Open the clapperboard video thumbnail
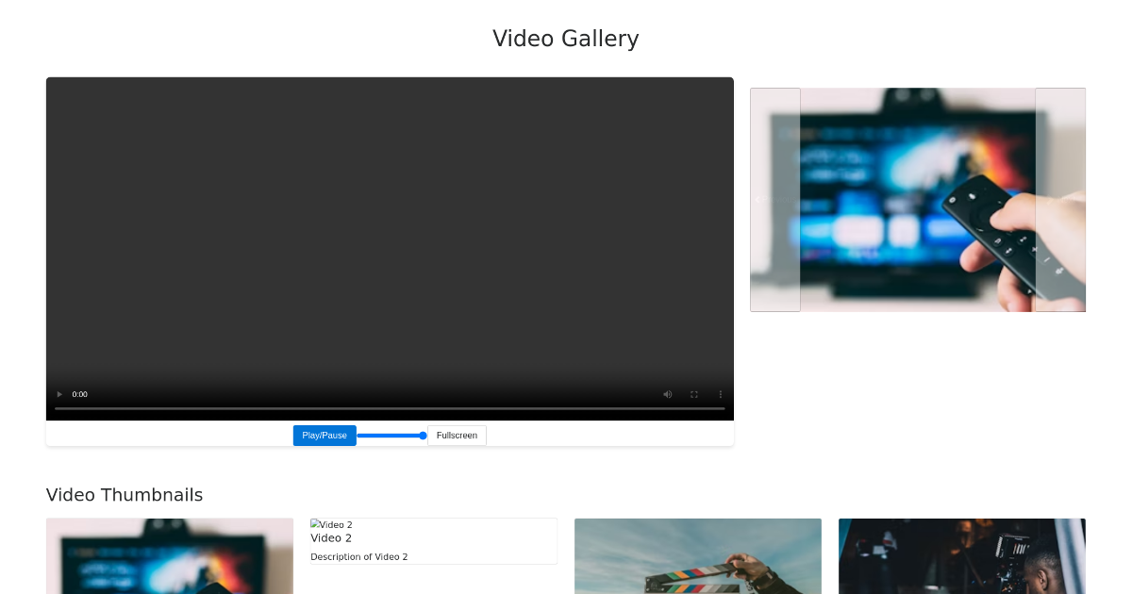Viewport: 1132px width, 594px height. (x=697, y=555)
